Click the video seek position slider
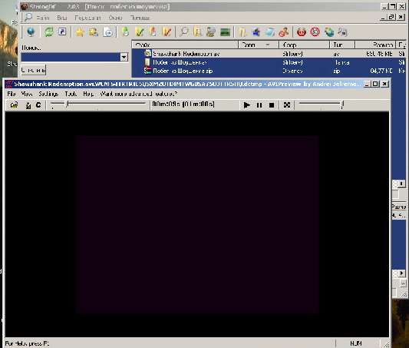The height and width of the screenshot is (348, 409). click(x=97, y=104)
